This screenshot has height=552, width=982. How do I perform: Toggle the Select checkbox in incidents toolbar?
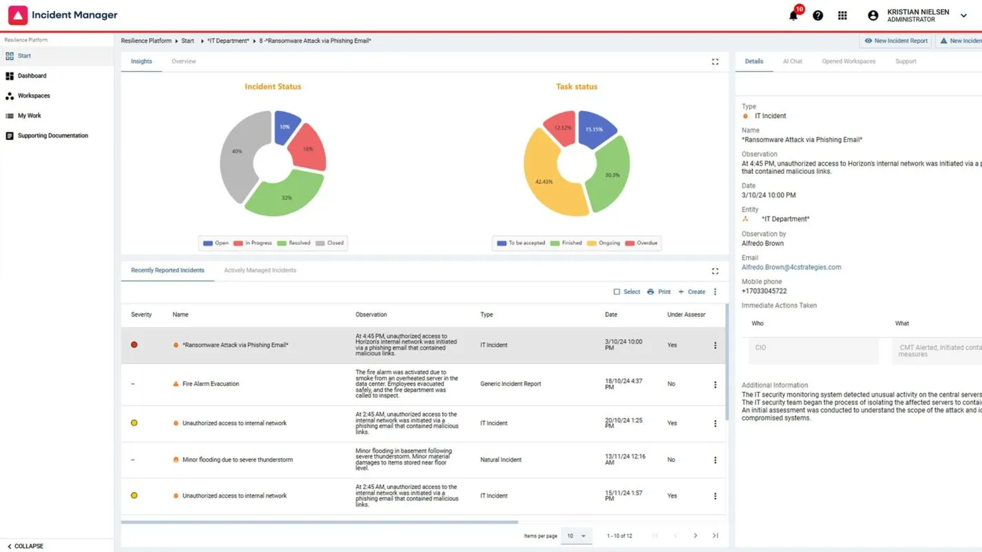coord(617,292)
